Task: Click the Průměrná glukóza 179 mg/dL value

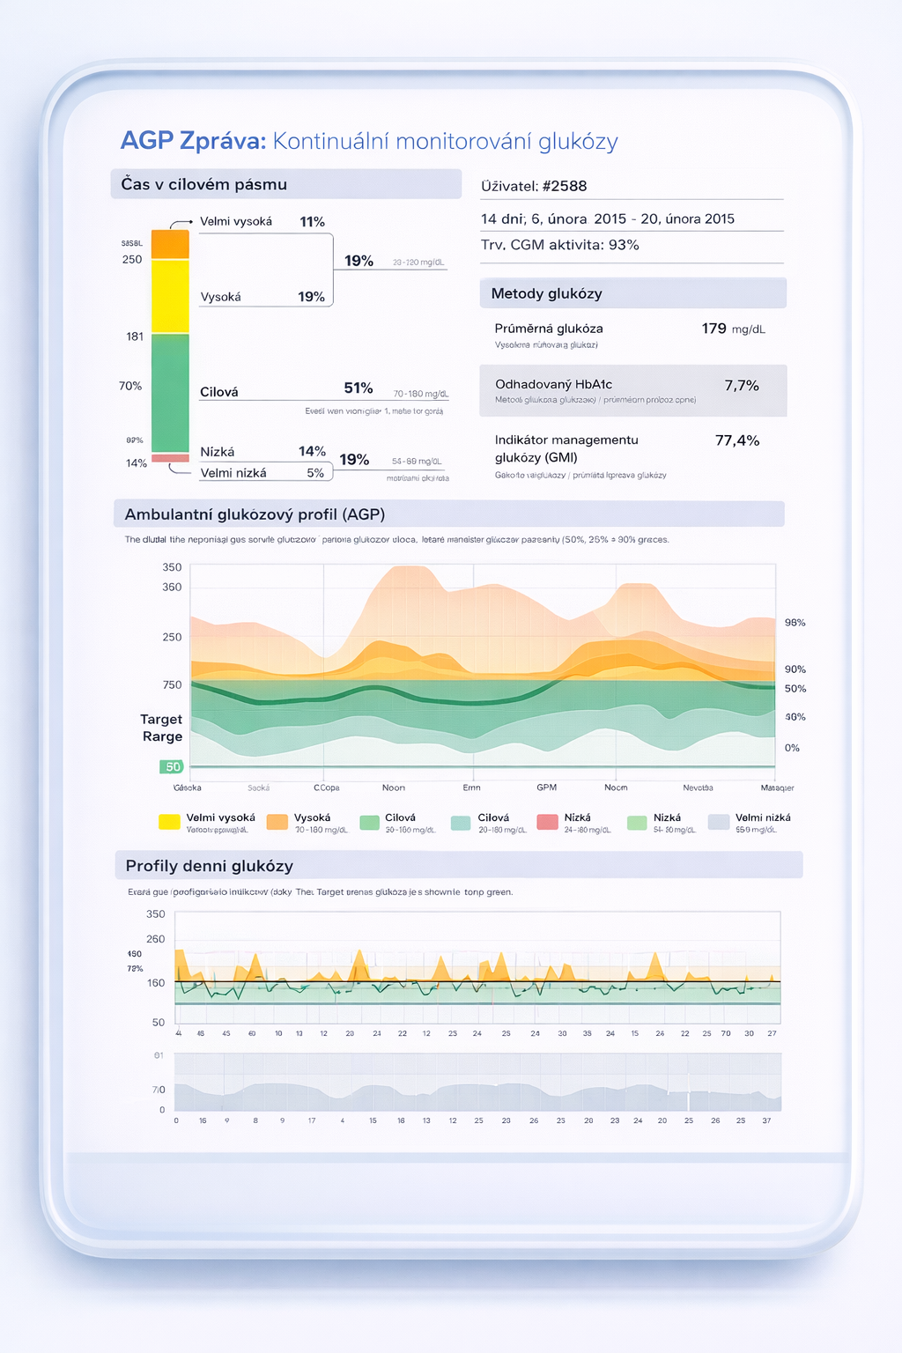Action: (732, 329)
